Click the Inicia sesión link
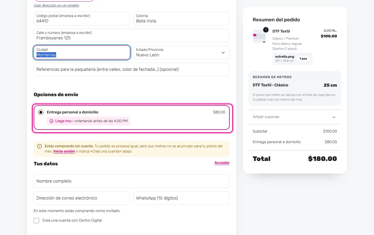This screenshot has width=374, height=235. 64,151
